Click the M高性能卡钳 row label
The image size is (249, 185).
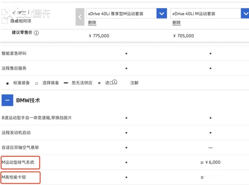click(14, 177)
